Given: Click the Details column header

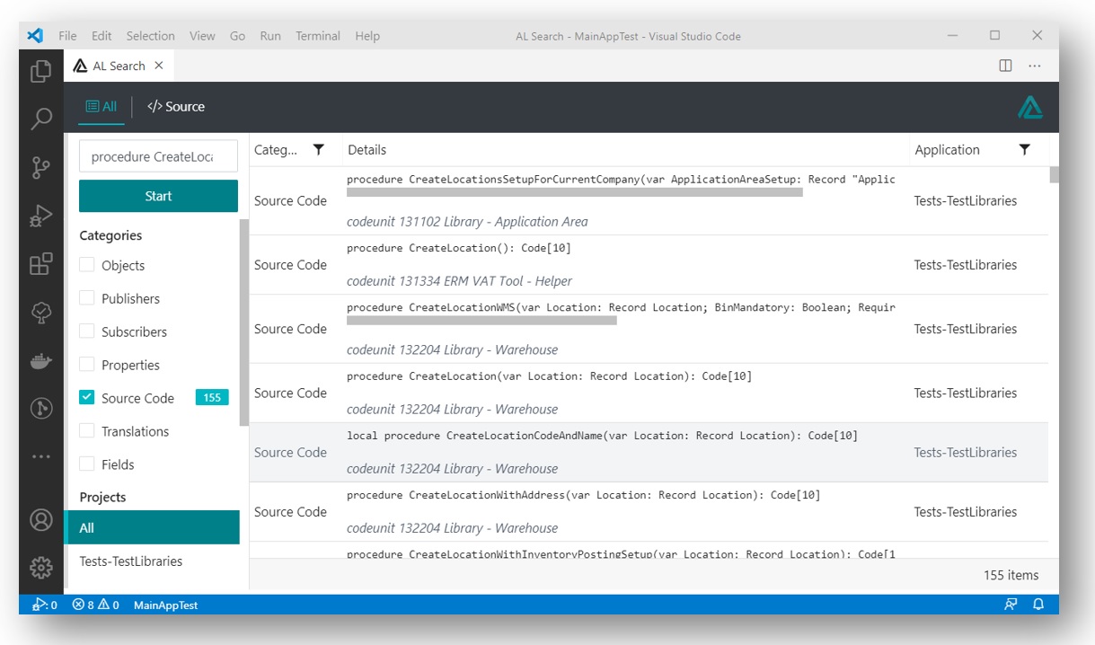Looking at the screenshot, I should point(366,150).
